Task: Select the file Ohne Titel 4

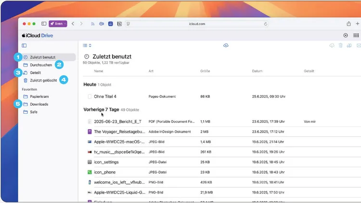Action: coord(105,96)
